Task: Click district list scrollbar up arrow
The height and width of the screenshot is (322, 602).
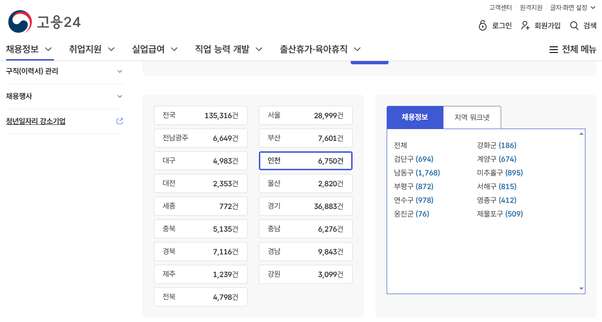Action: point(581,133)
